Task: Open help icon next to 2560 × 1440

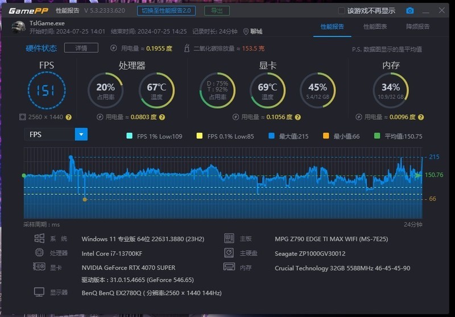Action: 68,117
